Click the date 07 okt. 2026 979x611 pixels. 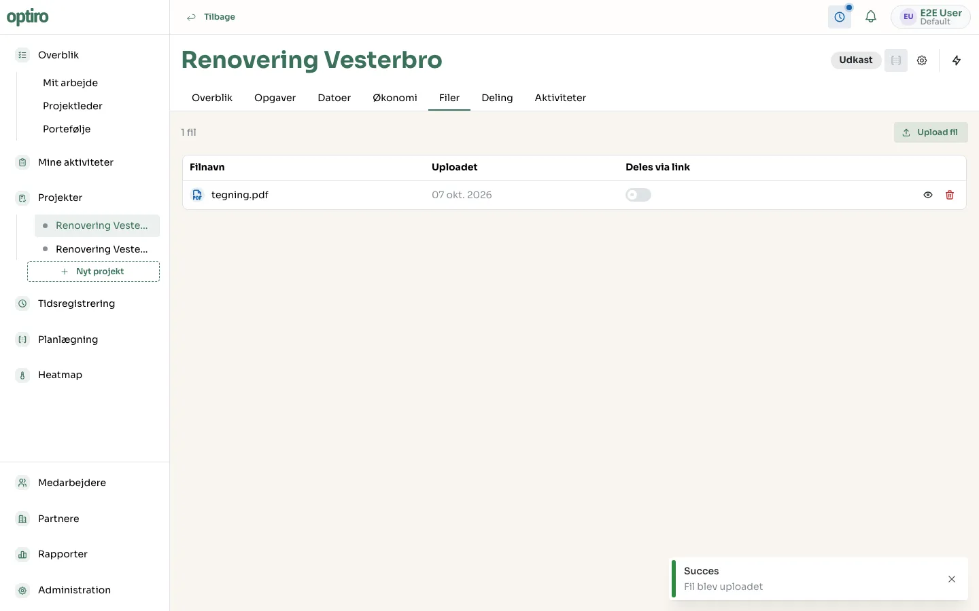coord(462,195)
